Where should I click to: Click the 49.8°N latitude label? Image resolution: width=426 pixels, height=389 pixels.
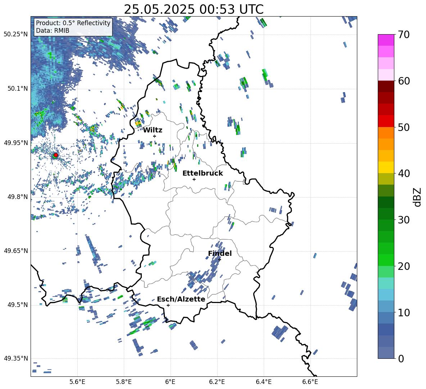click(18, 197)
